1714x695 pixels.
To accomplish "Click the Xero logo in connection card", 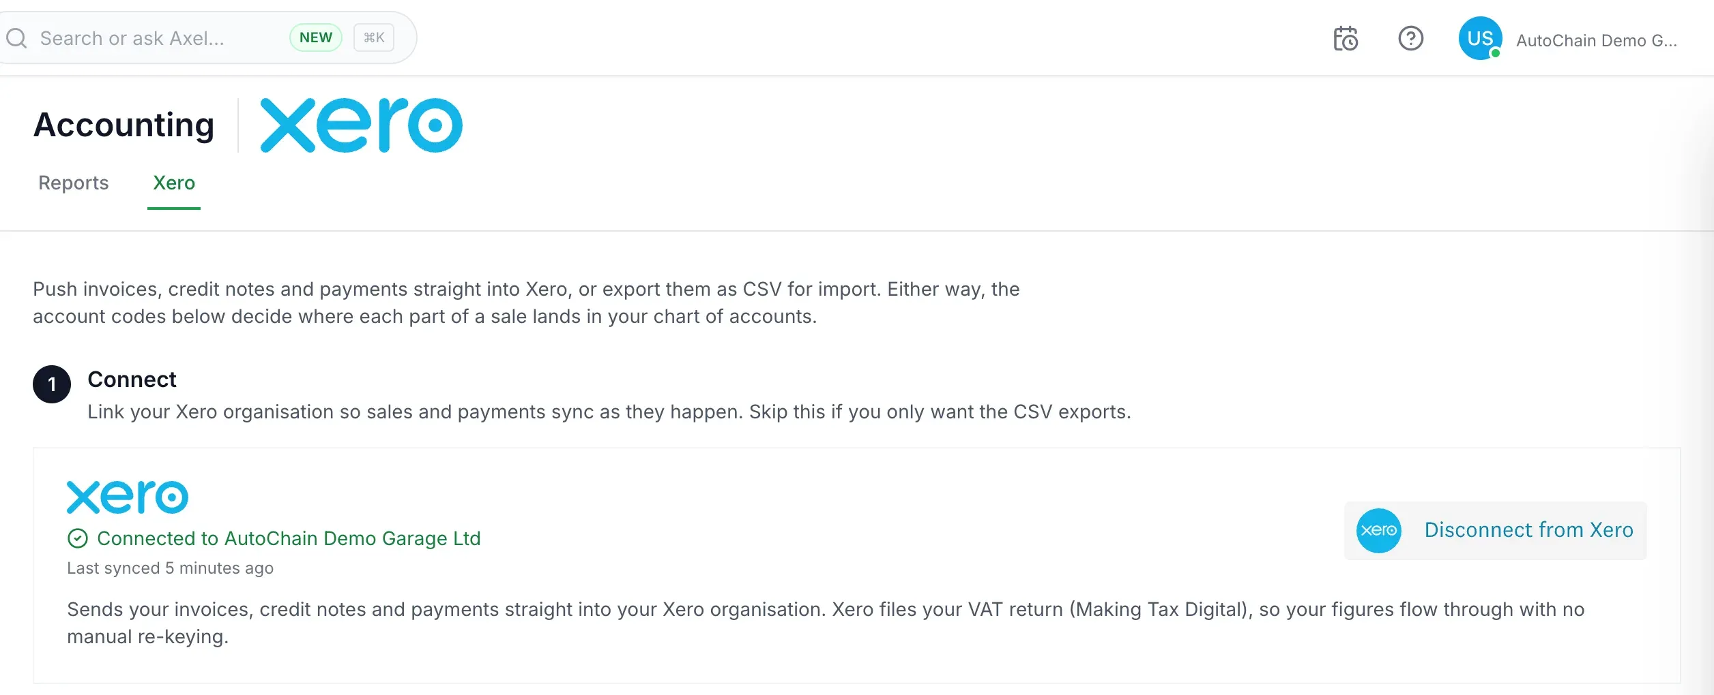I will tap(128, 497).
